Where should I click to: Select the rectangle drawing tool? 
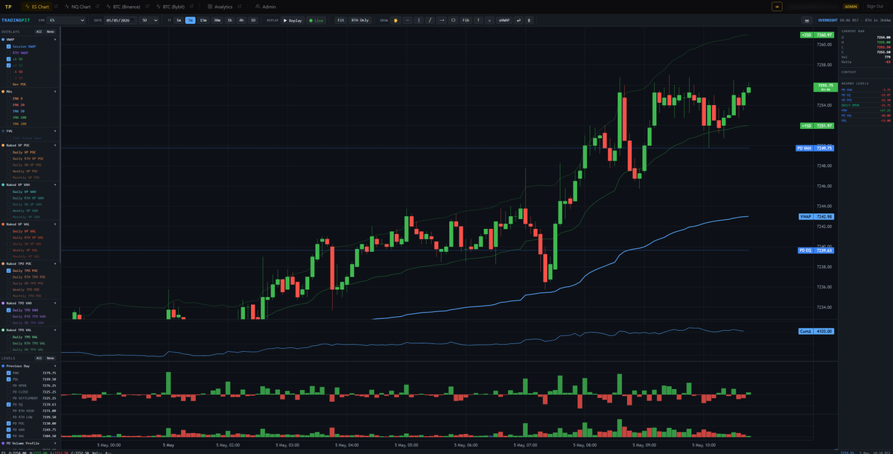[454, 20]
